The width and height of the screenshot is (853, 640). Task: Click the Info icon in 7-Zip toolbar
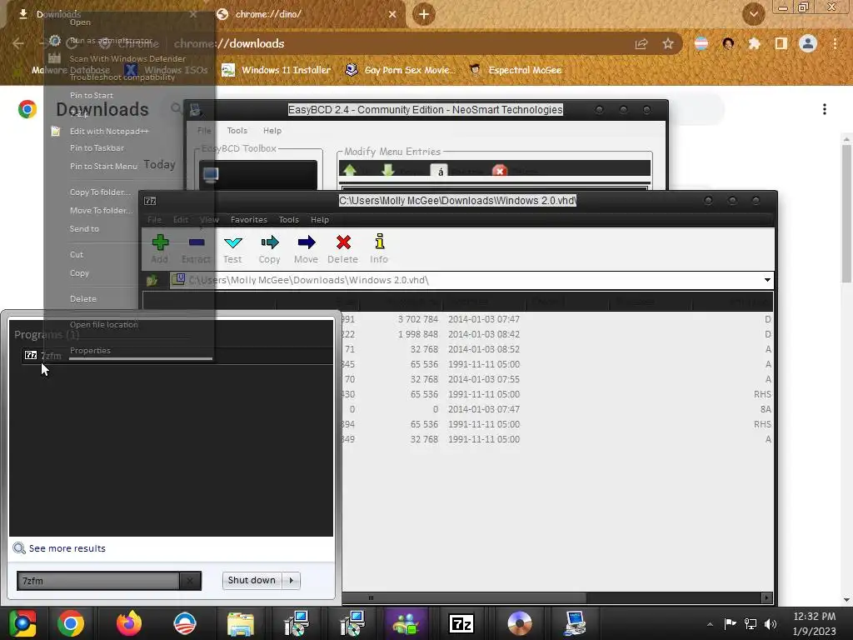pyautogui.click(x=380, y=241)
